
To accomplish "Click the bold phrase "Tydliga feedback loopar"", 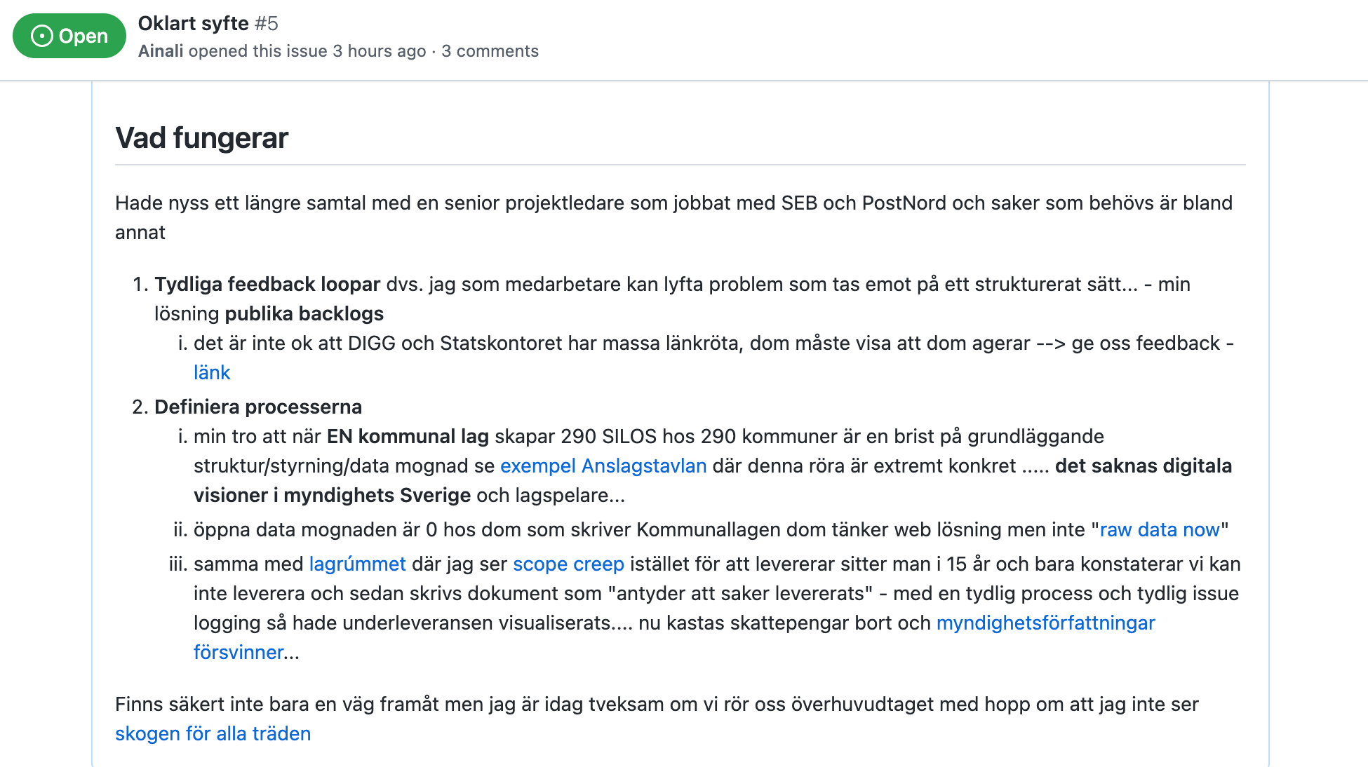I will (x=267, y=285).
